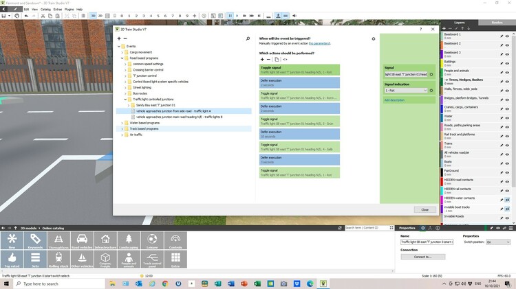This screenshot has width=516, height=289.
Task: Open the Controls catalog category
Action: [x=175, y=240]
